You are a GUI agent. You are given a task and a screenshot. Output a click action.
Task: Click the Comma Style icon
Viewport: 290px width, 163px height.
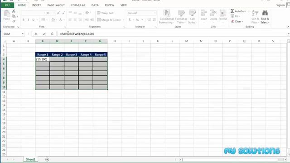(x=142, y=20)
